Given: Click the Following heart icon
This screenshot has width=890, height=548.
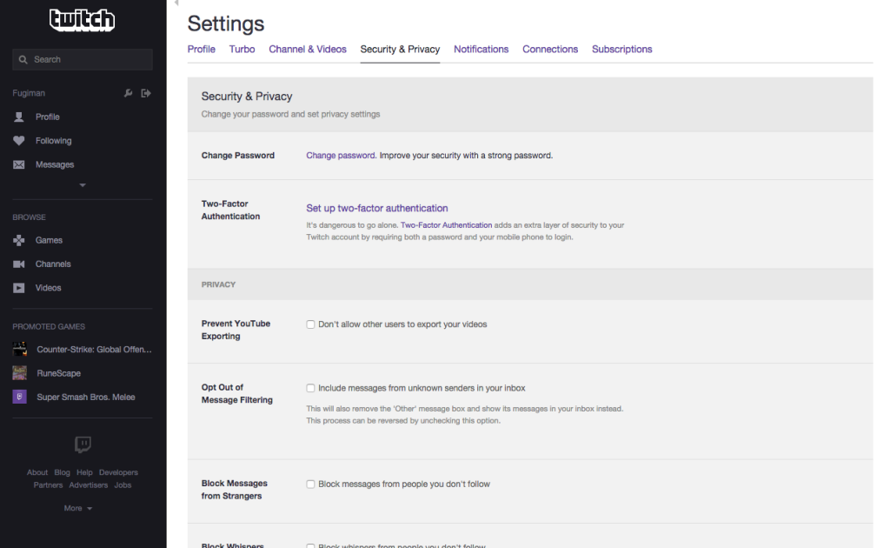Looking at the screenshot, I should pos(19,141).
